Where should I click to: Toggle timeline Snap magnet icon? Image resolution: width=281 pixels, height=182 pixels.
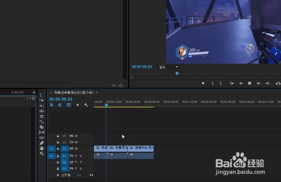(60, 105)
